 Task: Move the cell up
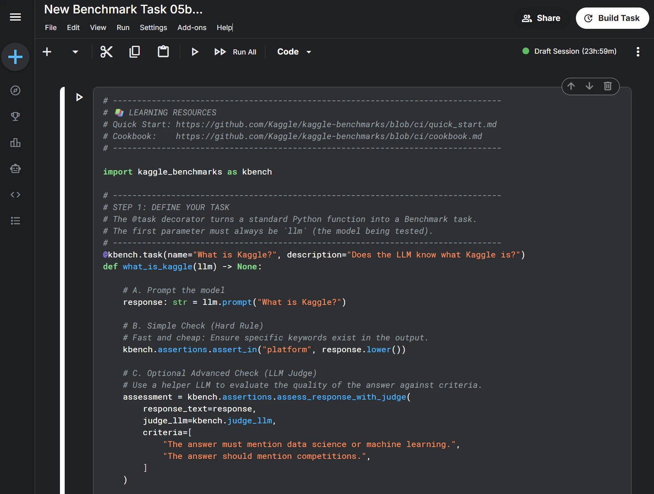click(571, 86)
